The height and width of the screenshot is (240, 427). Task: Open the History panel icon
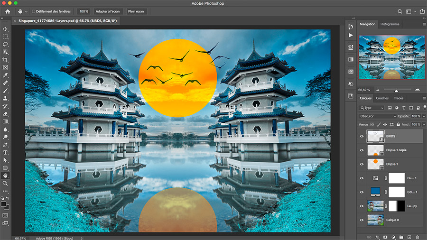click(x=351, y=27)
